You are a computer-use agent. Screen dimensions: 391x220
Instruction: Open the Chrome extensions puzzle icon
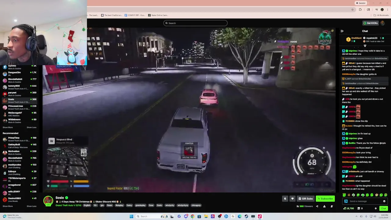[360, 9]
